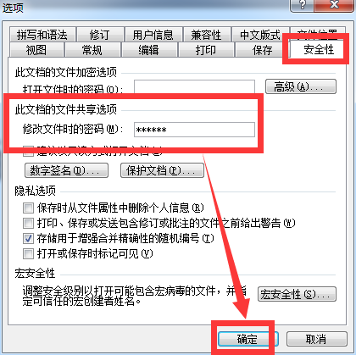The image size is (356, 355).
Task: Open the 数字签名 dialog button
Action: pos(67,170)
